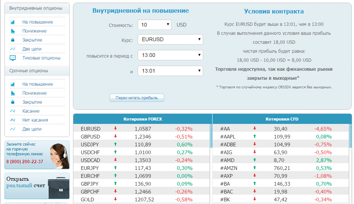Open Две цели under Срочные опционы
Viewport: 354px width, 204px height.
(32, 129)
